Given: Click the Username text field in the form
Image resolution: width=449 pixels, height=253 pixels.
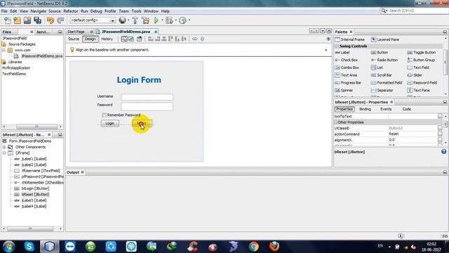Looking at the screenshot, I should click(x=147, y=97).
